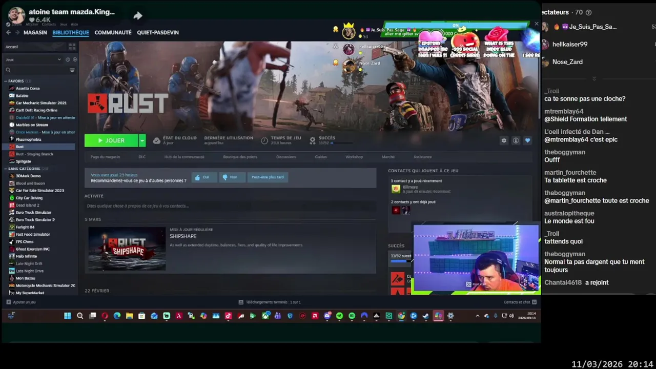656x369 pixels.
Task: Open the SHIPSHAPE news title
Action: (x=183, y=236)
